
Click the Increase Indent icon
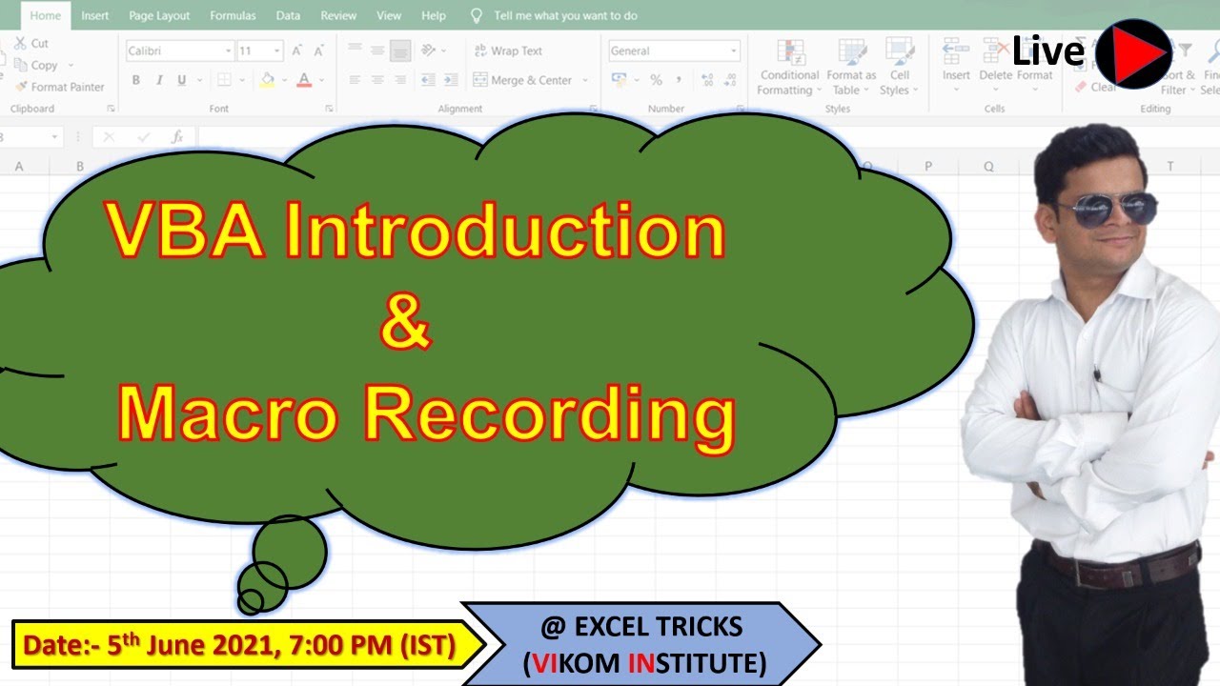click(450, 80)
